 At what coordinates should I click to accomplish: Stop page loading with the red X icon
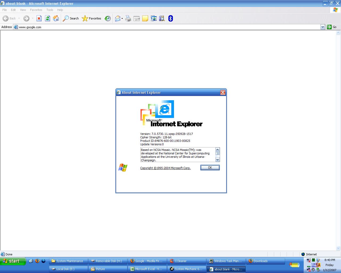[x=39, y=18]
